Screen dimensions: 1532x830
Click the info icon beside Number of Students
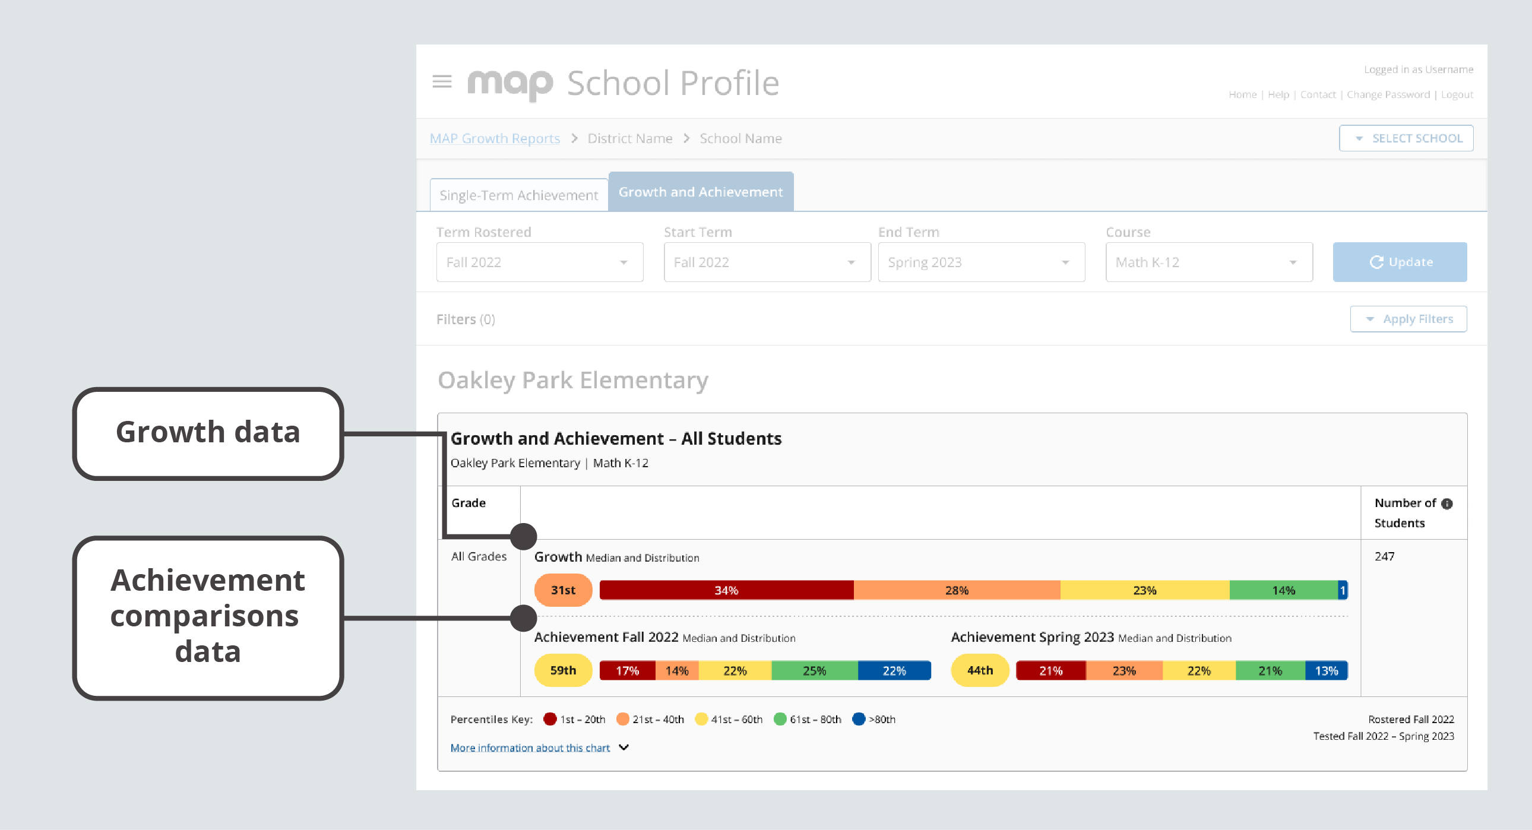coord(1447,502)
